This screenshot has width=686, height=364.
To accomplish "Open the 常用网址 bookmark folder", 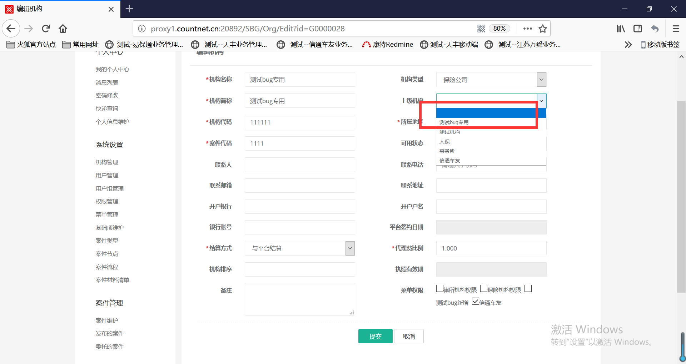I will (x=80, y=45).
